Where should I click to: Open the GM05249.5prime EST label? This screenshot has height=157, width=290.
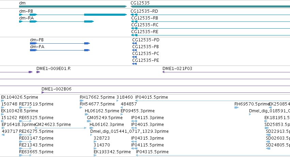coord(105,118)
